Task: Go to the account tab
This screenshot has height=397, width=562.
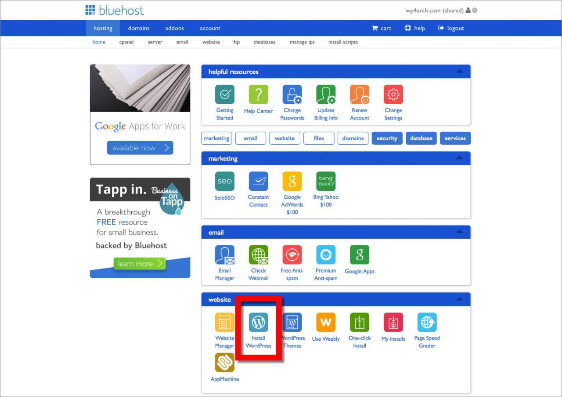Action: pyautogui.click(x=210, y=28)
